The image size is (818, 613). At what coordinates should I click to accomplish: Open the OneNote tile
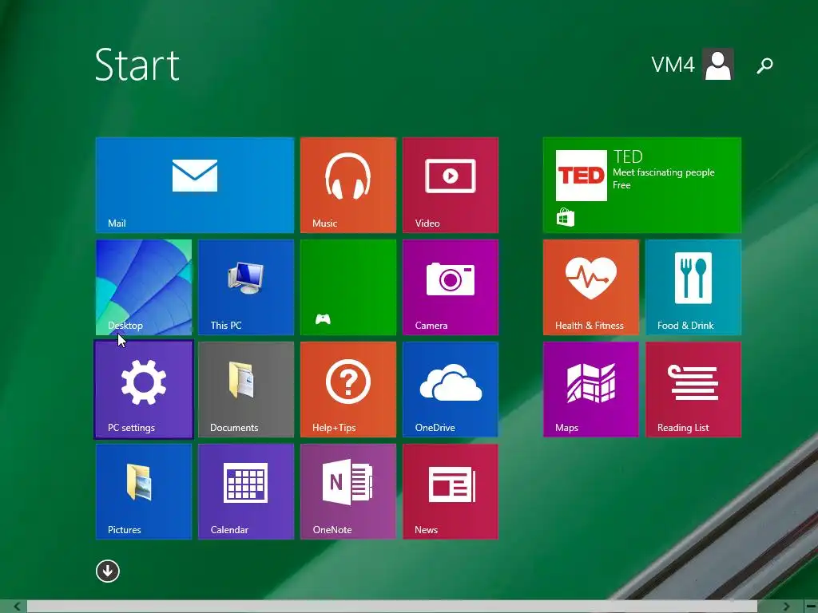coord(348,492)
